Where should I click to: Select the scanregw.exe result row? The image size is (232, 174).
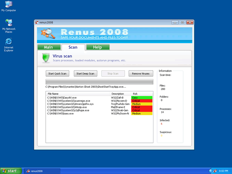tap(69, 101)
